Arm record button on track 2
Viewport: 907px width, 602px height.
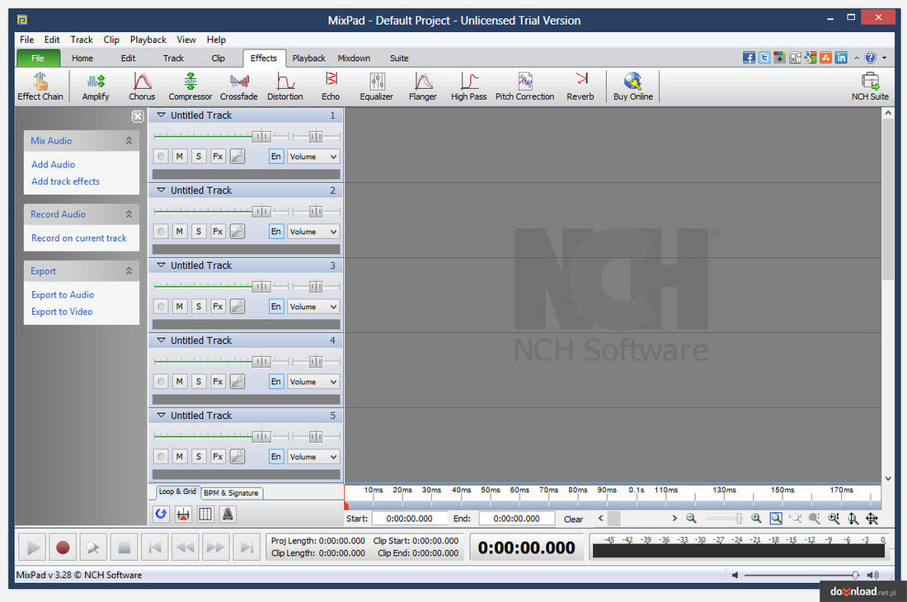(x=162, y=231)
